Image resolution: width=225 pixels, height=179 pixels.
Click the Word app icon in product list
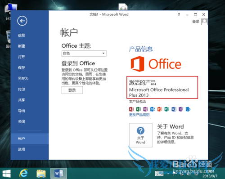(x=174, y=109)
